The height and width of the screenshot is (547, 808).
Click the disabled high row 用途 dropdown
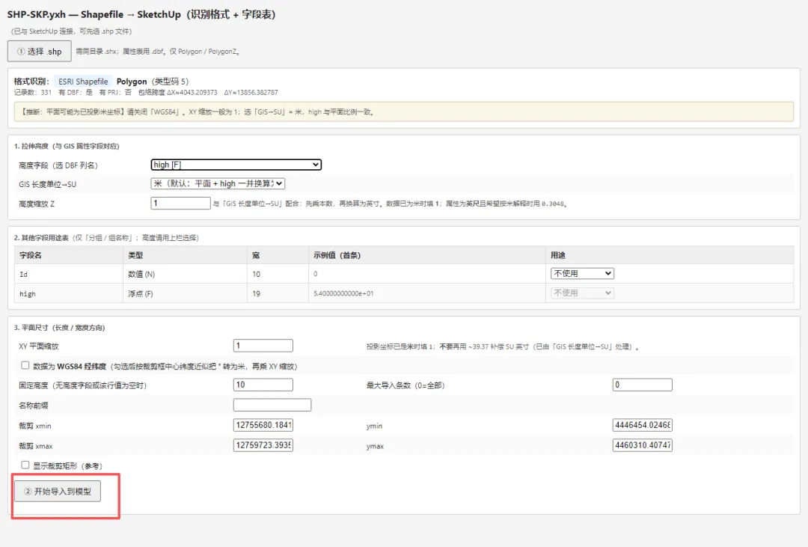tap(582, 293)
